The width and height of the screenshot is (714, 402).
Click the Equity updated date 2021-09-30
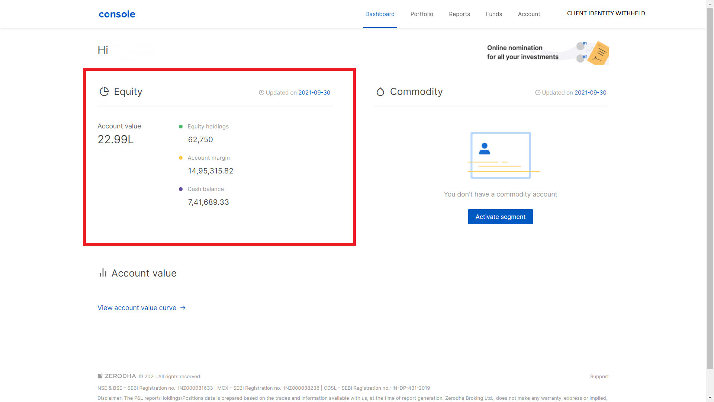(x=314, y=93)
